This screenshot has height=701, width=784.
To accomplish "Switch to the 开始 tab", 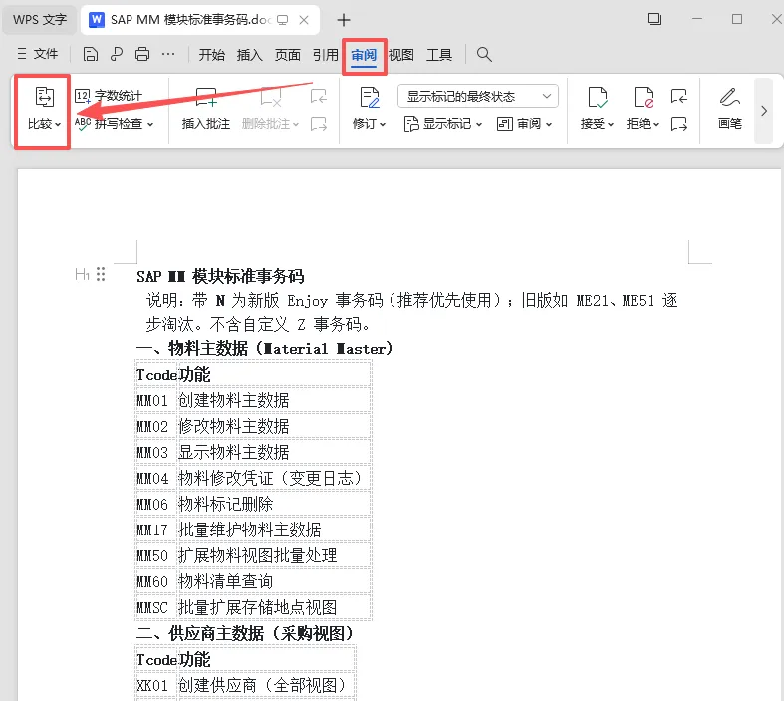I will [x=212, y=54].
